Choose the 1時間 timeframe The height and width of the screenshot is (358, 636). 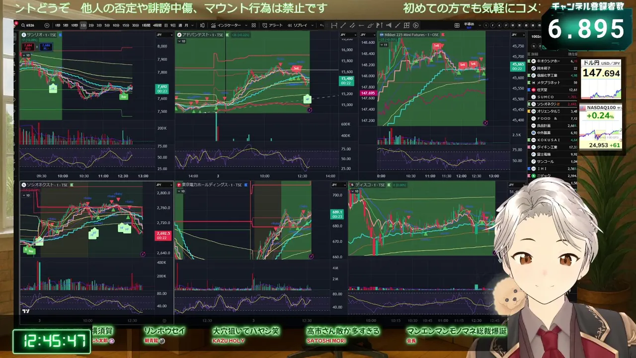pos(146,25)
